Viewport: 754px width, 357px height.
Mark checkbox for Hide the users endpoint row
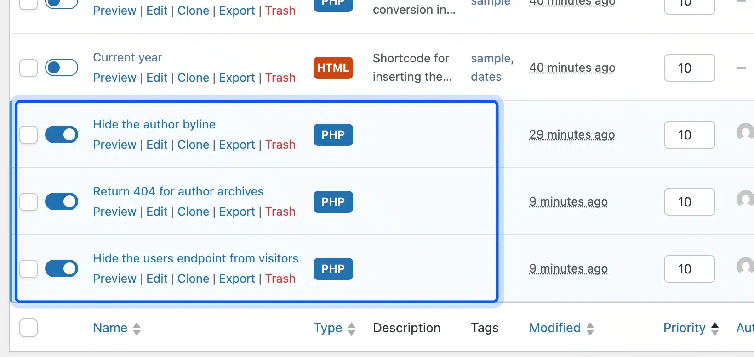click(29, 269)
